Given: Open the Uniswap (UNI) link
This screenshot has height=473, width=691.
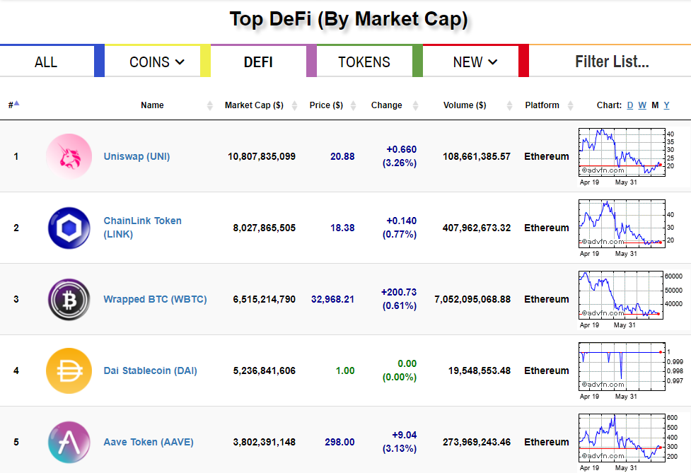Looking at the screenshot, I should (137, 156).
